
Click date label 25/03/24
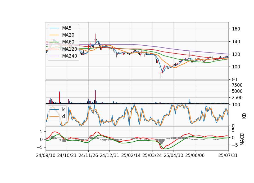[x=152, y=155]
